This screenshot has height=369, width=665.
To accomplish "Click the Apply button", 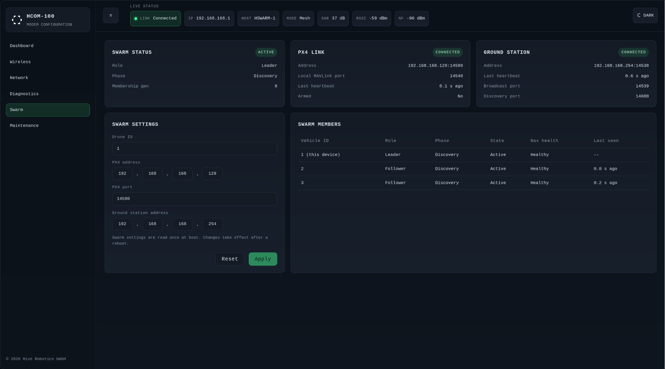I will point(263,259).
